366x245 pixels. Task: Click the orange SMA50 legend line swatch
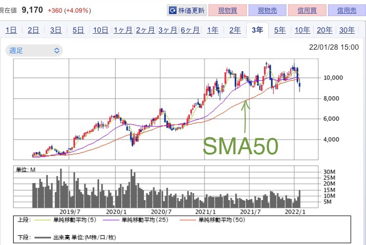188,220
